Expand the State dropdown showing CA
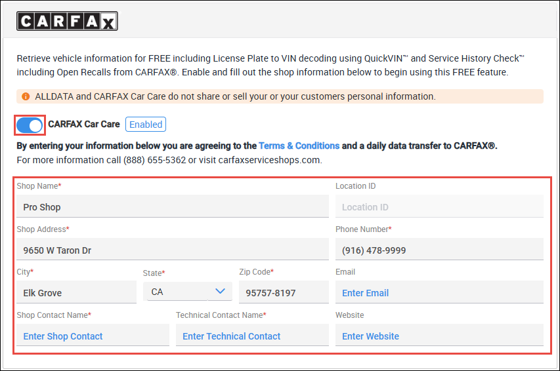560x371 pixels. click(x=187, y=292)
